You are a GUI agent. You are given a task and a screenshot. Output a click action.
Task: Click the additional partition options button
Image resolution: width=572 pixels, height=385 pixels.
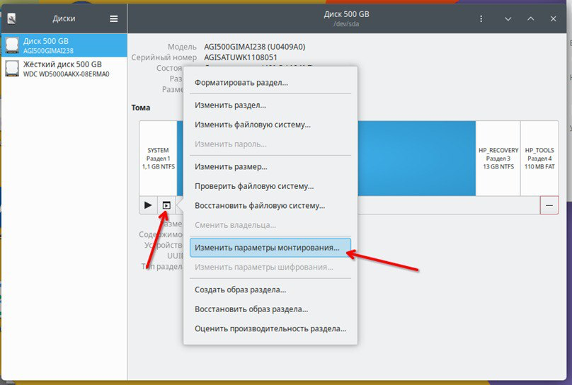point(166,205)
